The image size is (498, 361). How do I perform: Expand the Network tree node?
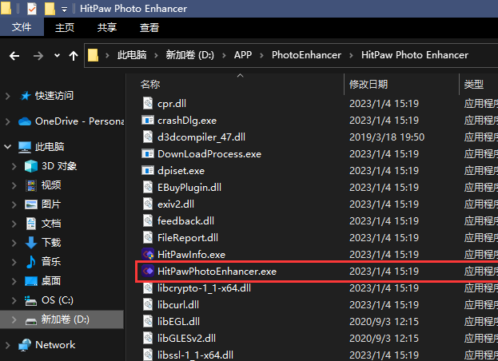point(8,345)
